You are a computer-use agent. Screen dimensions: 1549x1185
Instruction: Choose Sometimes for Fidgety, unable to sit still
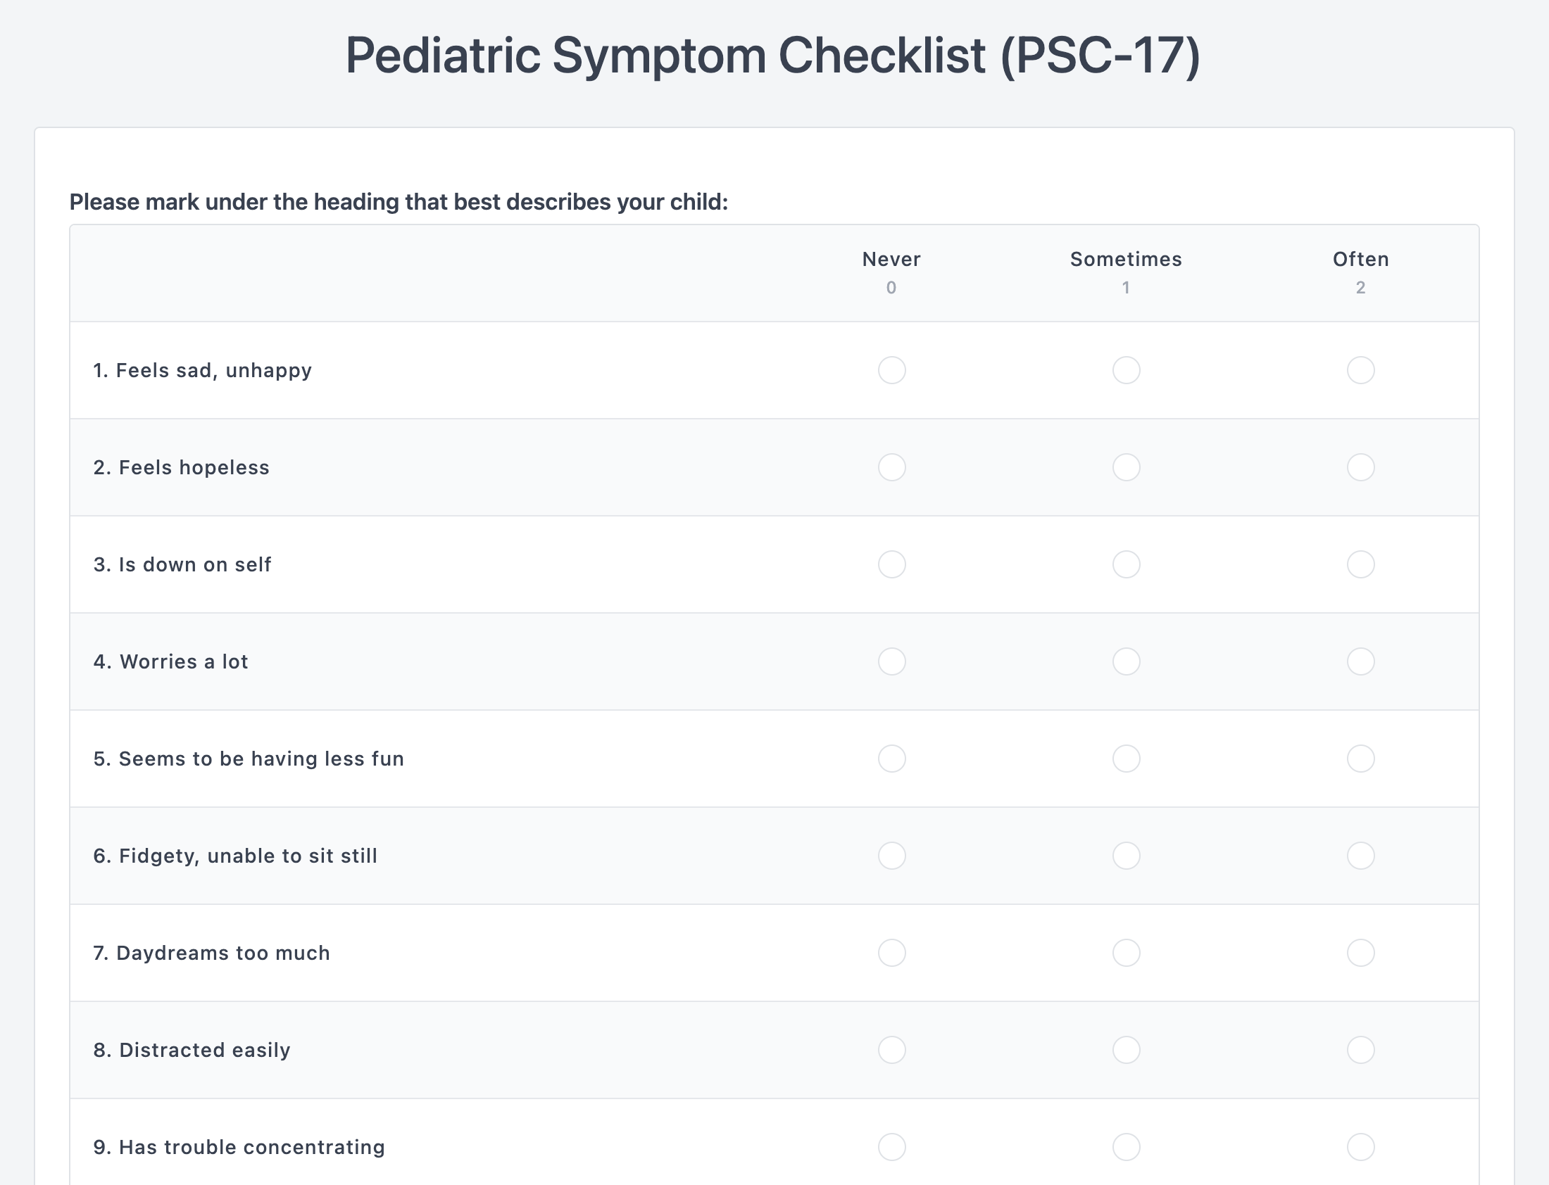pos(1126,856)
